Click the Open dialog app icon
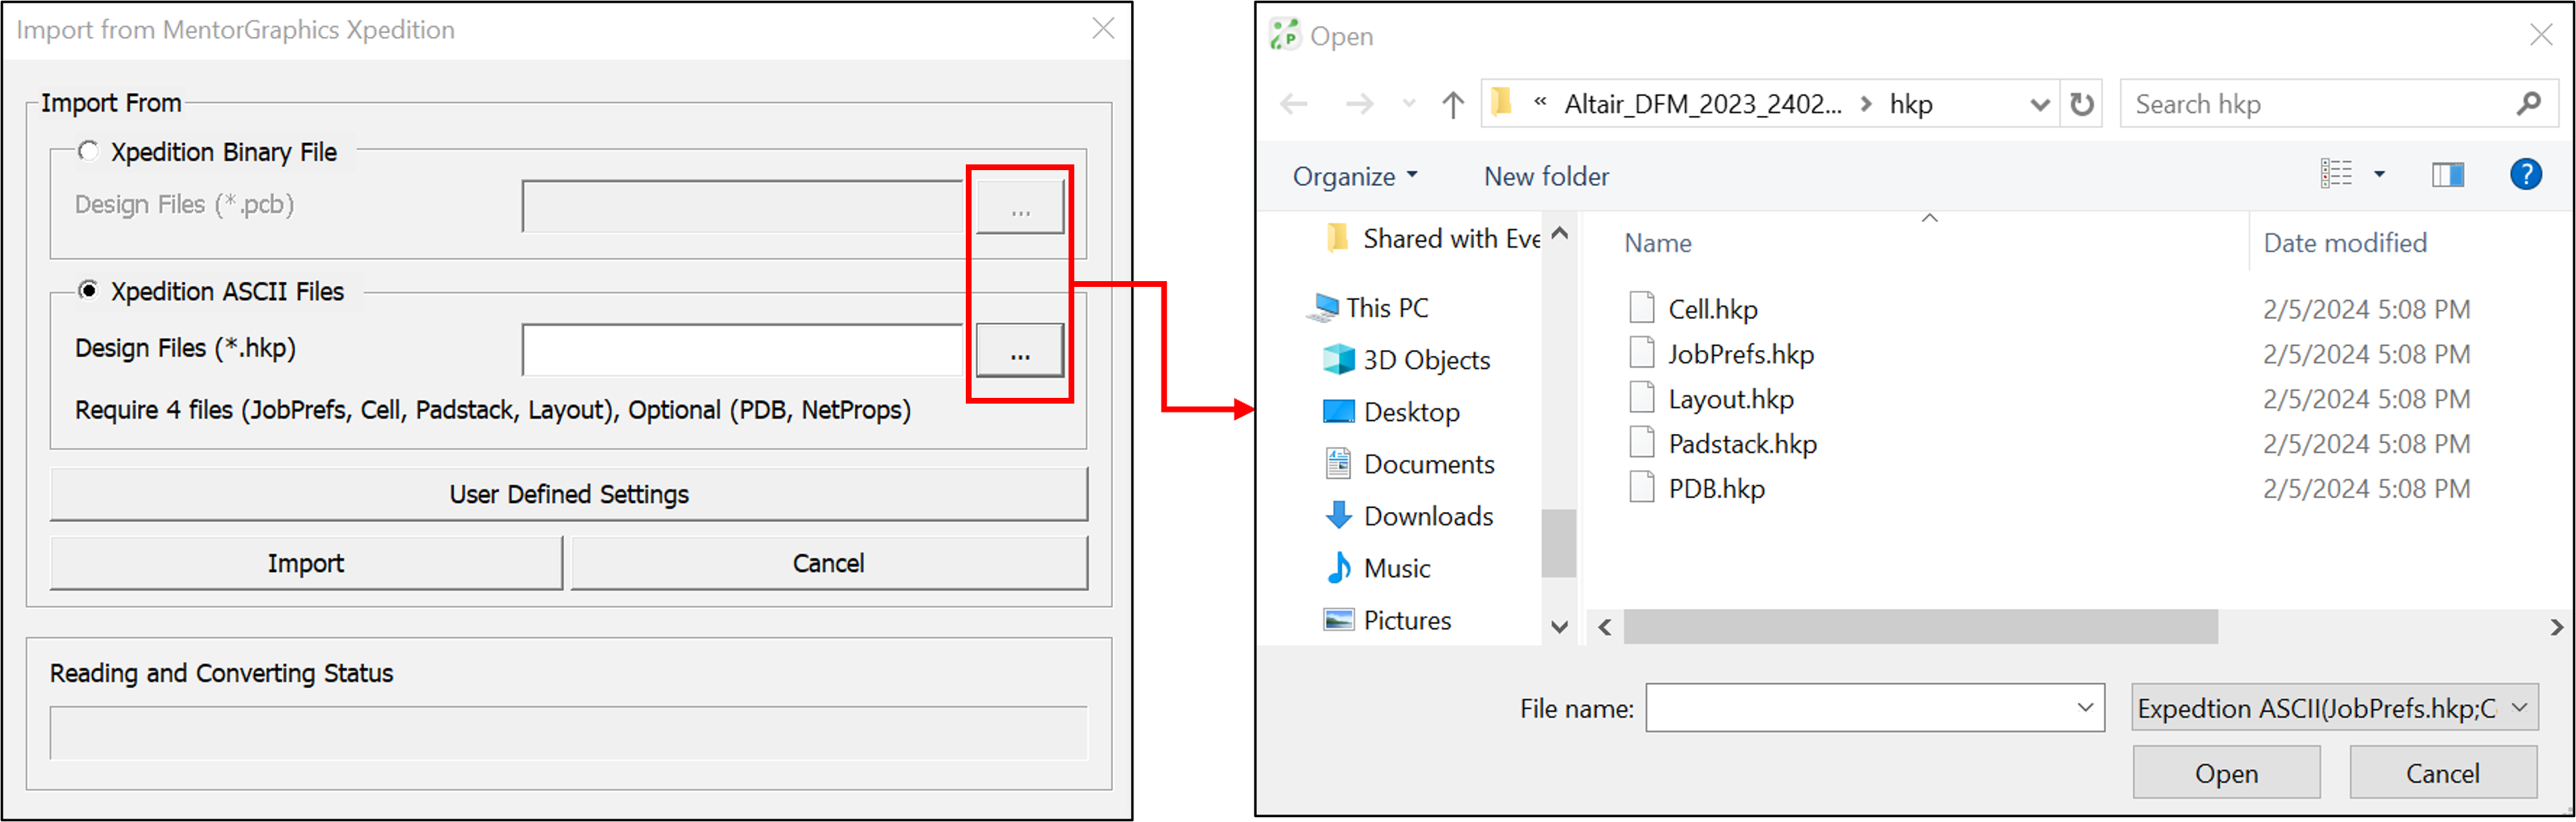This screenshot has height=822, width=2576. coord(1284,35)
